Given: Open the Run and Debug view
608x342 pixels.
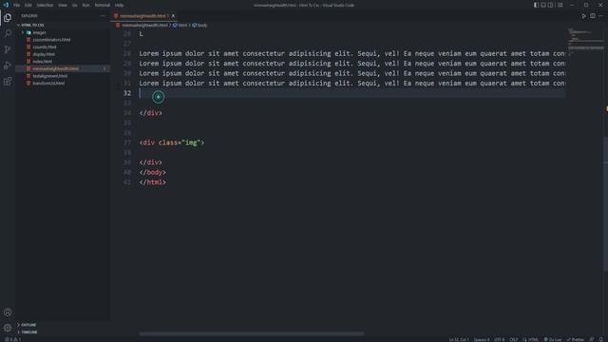Looking at the screenshot, I should (x=8, y=66).
